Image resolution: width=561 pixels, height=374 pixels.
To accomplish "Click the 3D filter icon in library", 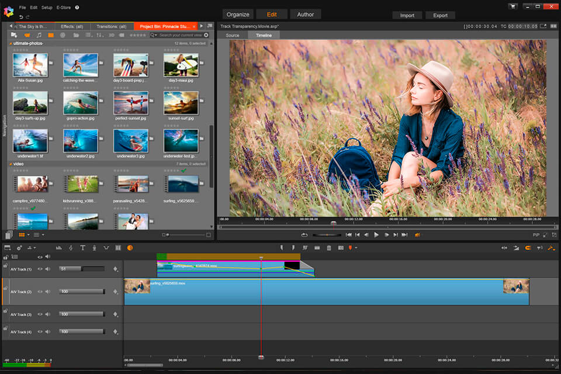I will (111, 35).
